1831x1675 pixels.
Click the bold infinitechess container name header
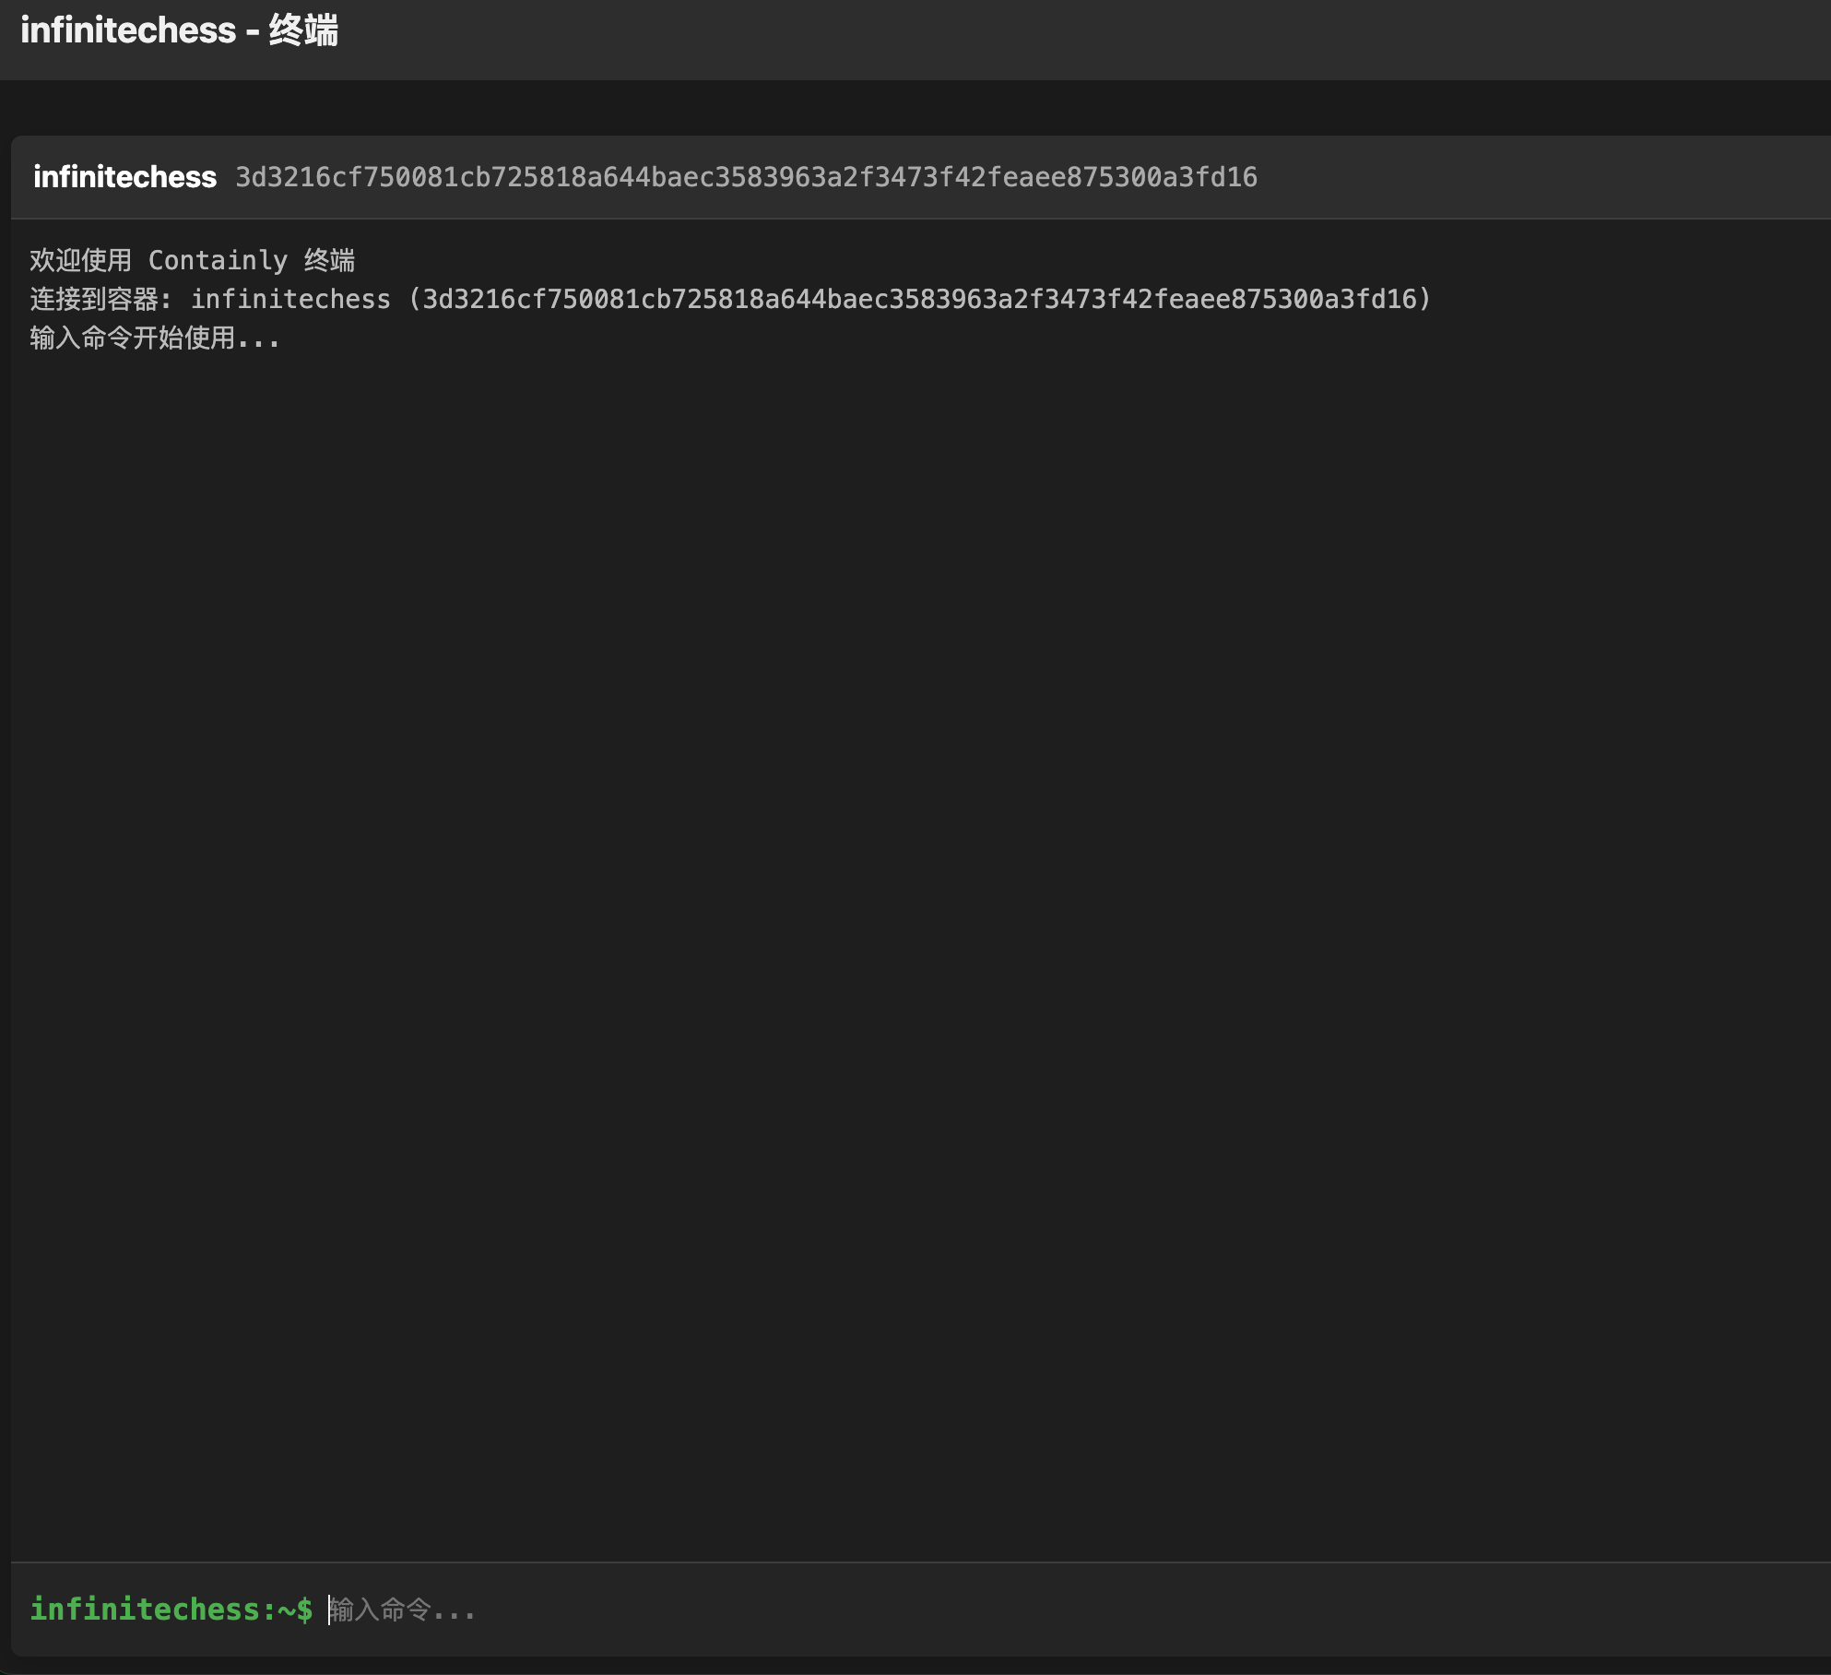(x=124, y=177)
